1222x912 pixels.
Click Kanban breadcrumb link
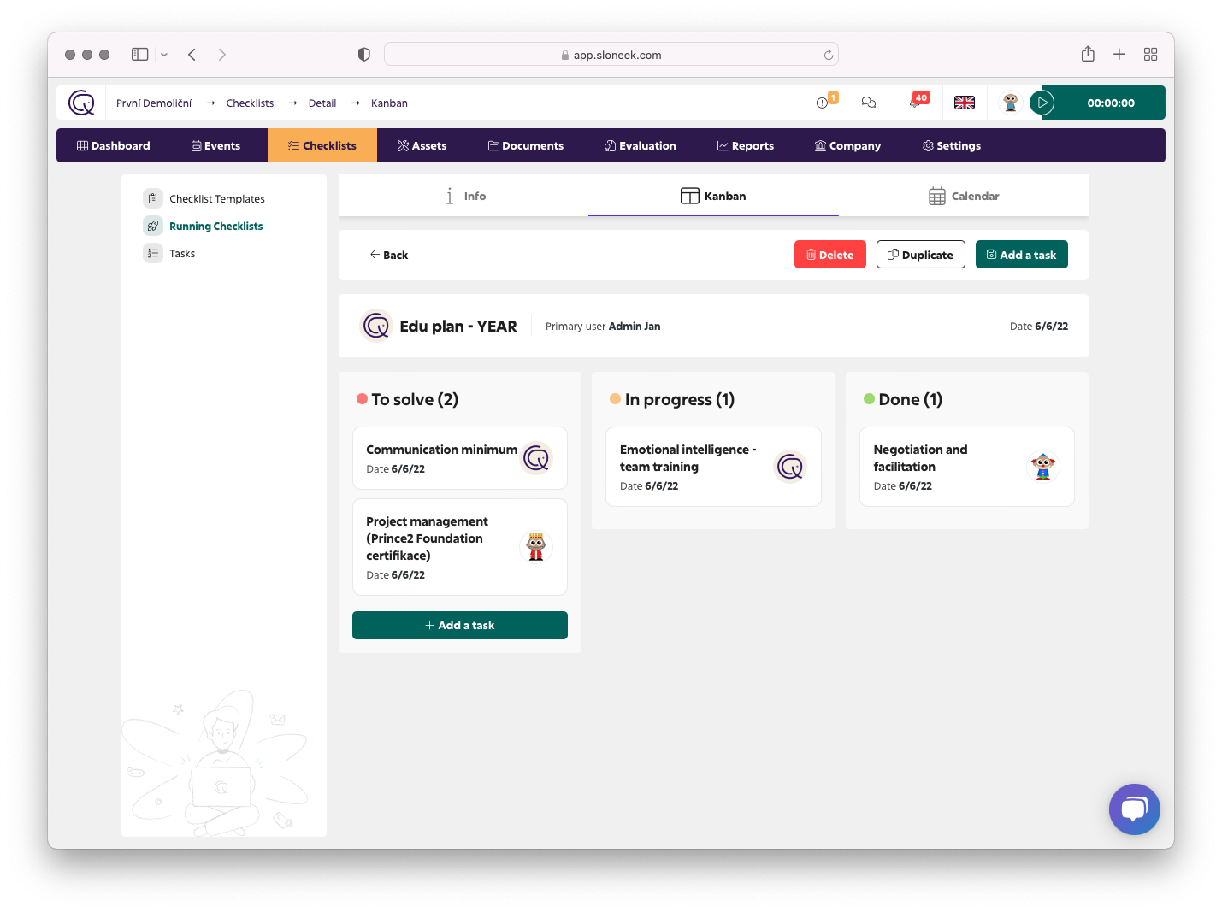tap(389, 103)
